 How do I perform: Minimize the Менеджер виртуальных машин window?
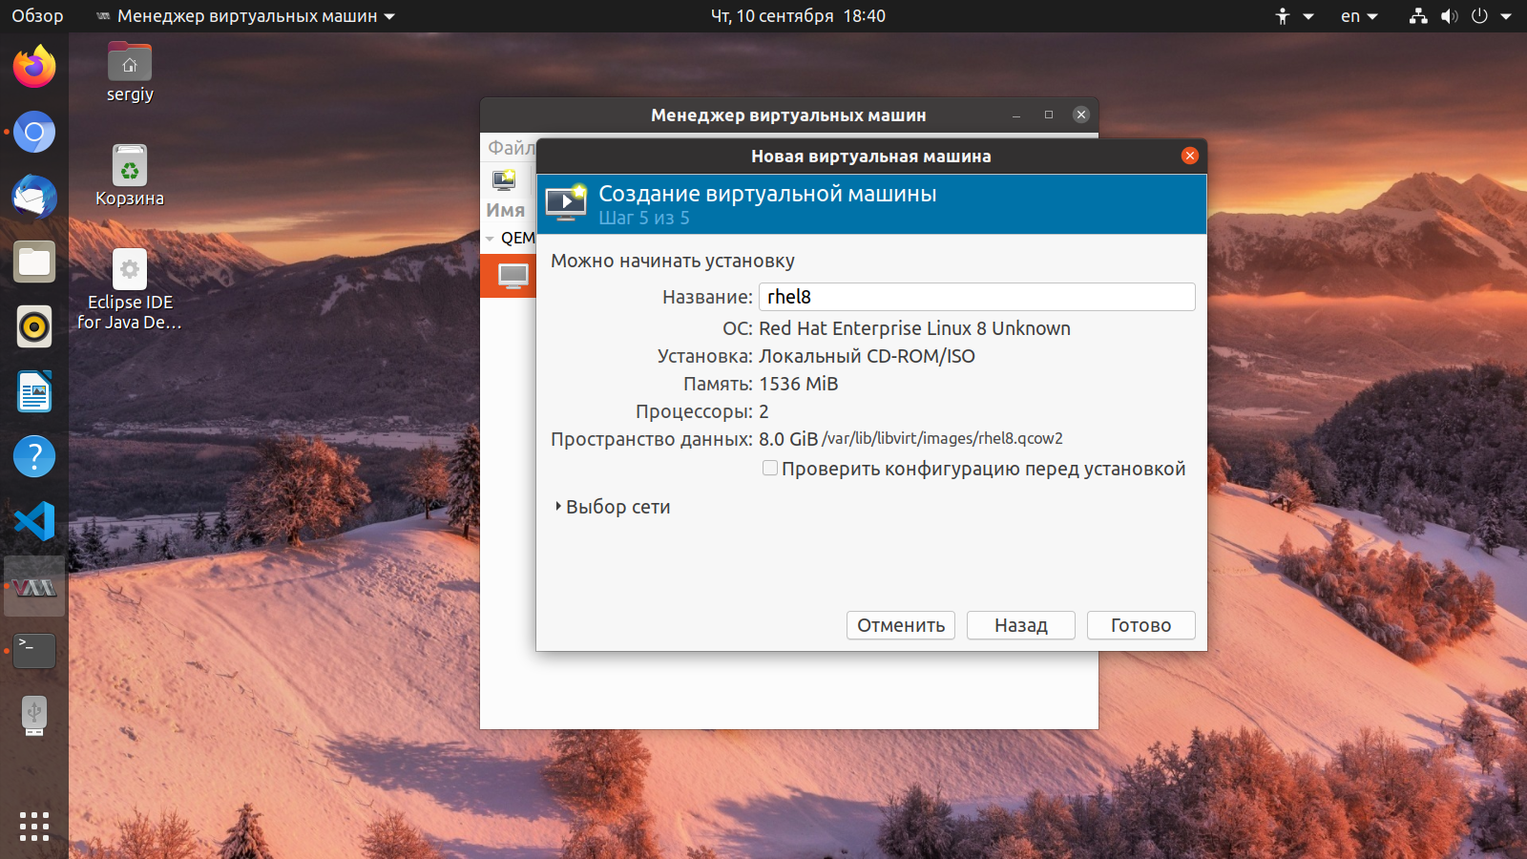(x=1016, y=115)
